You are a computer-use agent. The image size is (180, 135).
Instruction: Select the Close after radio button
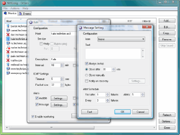click(x=86, y=69)
